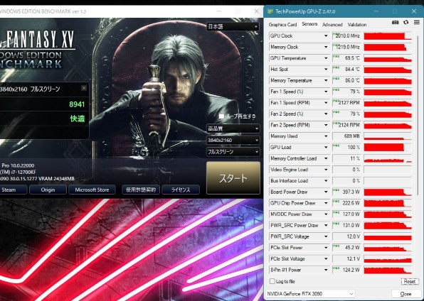The width and height of the screenshot is (424, 301).
Task: Click the GPU-Z screenshot camera icon
Action: (396, 23)
